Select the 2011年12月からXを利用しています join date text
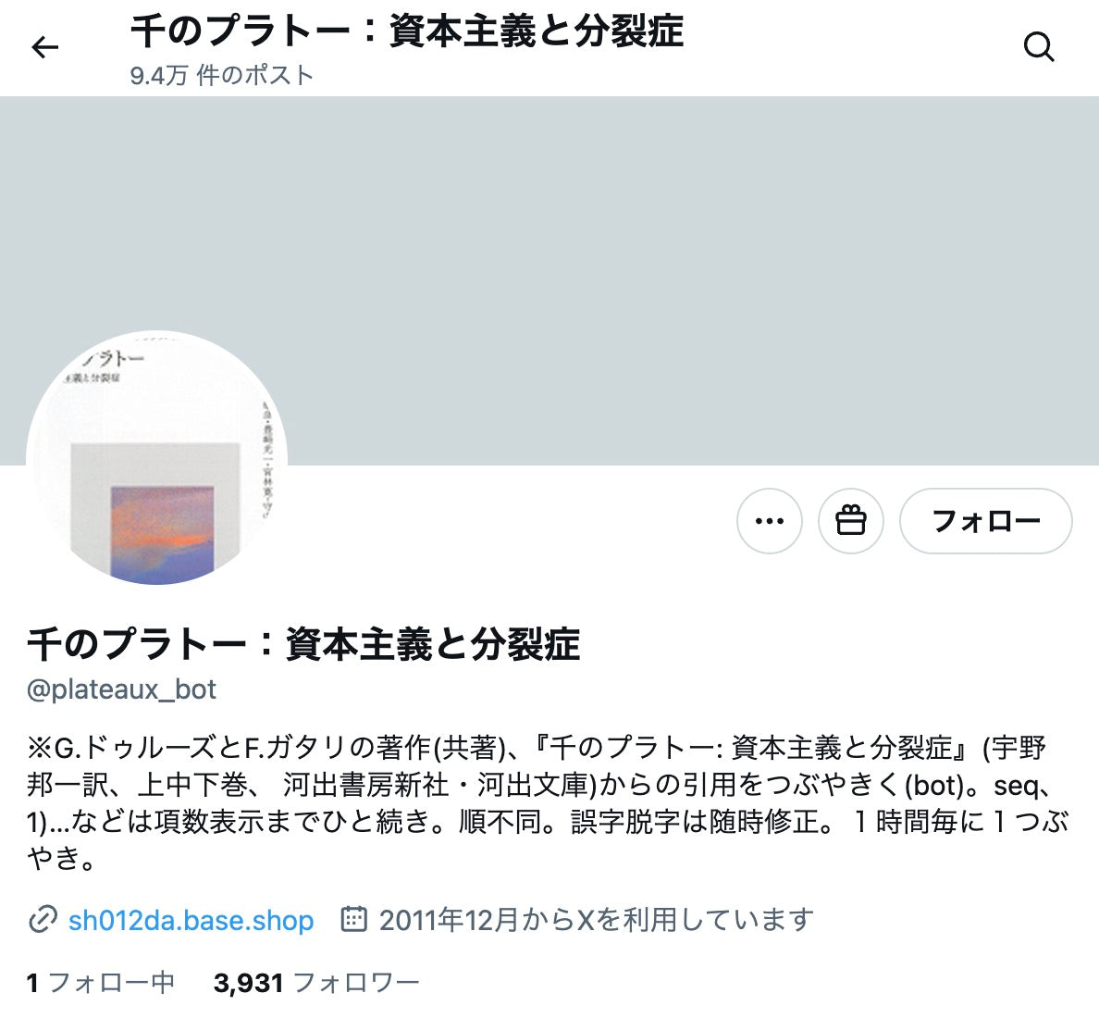1099x1018 pixels. coord(597,920)
